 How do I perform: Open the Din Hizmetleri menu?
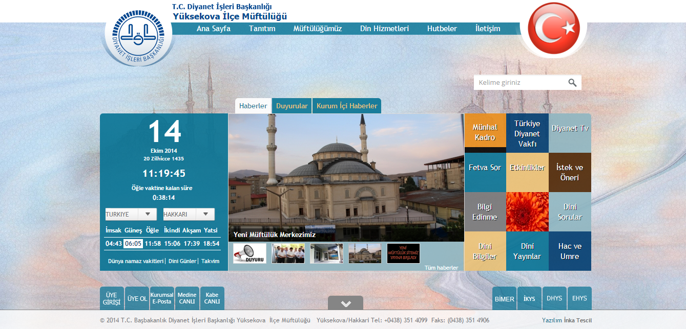pyautogui.click(x=384, y=29)
